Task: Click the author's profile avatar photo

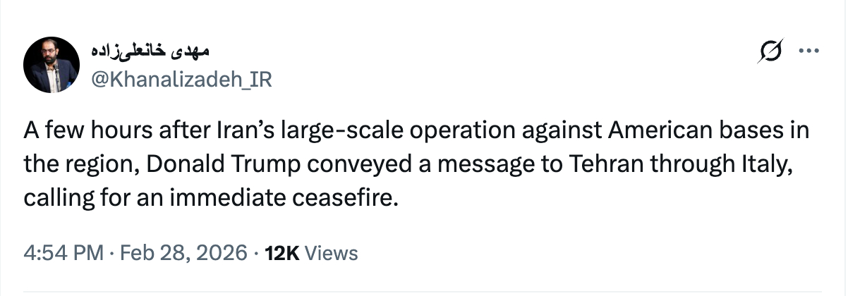Action: click(x=51, y=67)
